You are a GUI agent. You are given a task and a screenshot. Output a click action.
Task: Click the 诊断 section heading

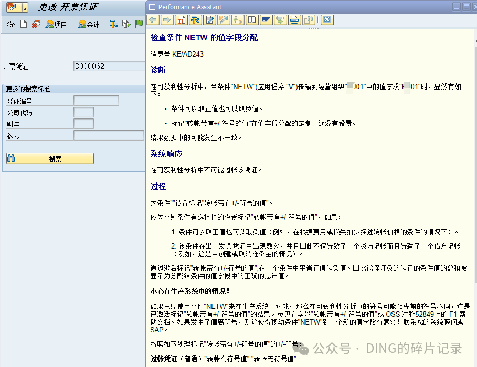coord(158,70)
